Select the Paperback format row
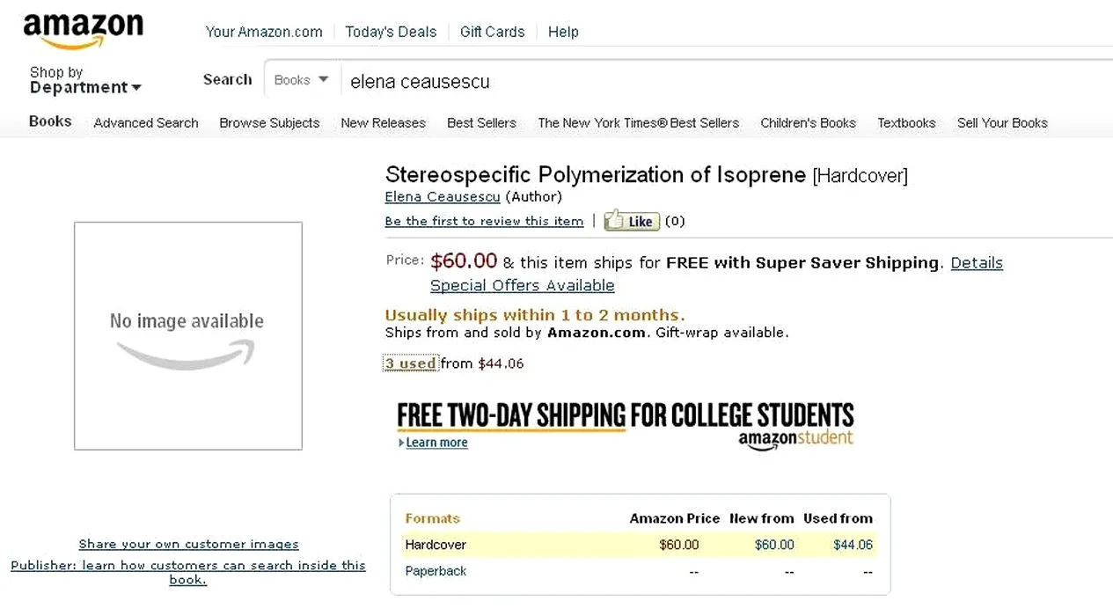 point(436,571)
